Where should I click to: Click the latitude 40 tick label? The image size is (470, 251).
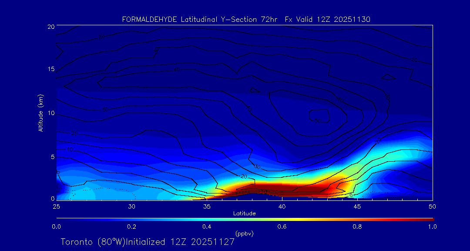pyautogui.click(x=282, y=206)
